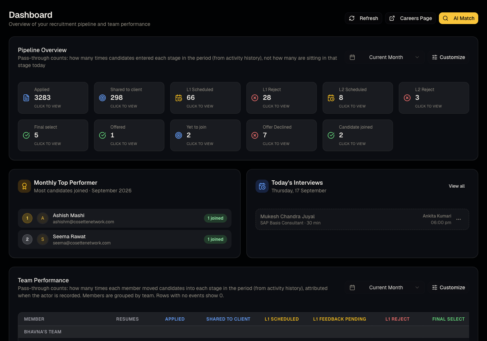Viewport: 487px width, 341px height.
Task: Click Seema Rawat's 1 joined badge
Action: [215, 239]
